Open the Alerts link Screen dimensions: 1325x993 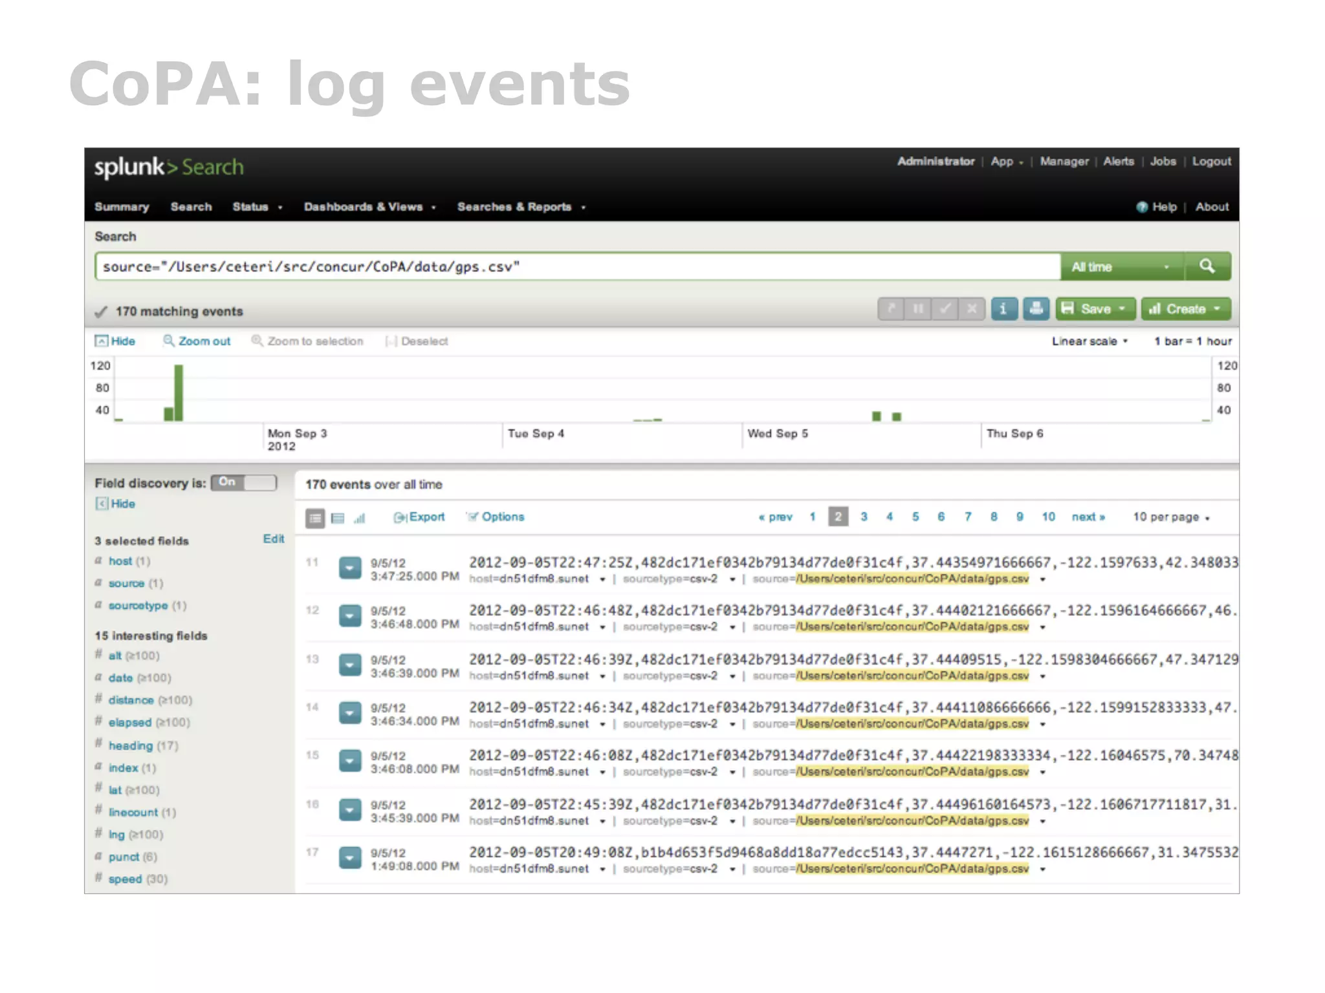(1119, 162)
